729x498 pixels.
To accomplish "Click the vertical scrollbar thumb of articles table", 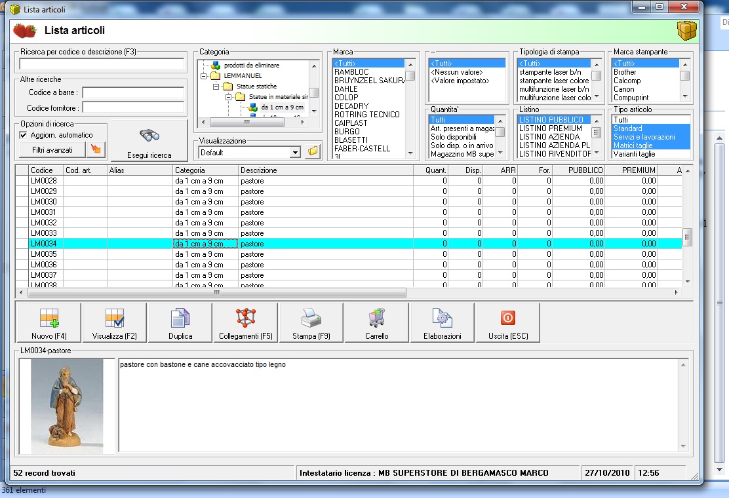I will (x=686, y=237).
